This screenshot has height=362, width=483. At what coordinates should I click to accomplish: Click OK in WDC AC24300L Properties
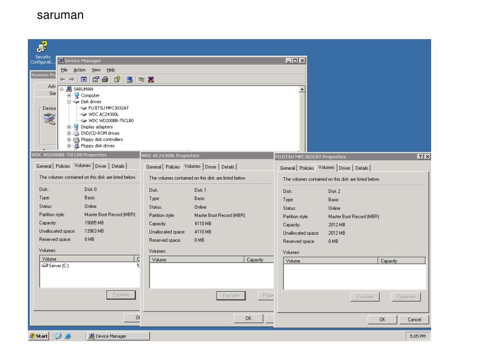[x=249, y=318]
